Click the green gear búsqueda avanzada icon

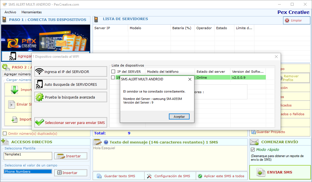39,97
